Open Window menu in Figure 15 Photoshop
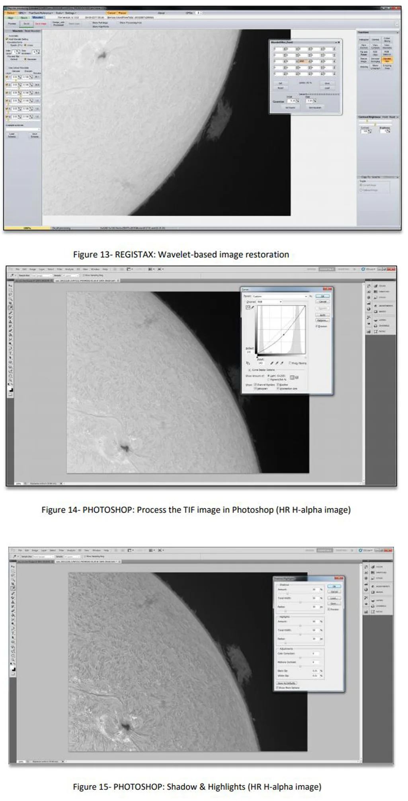The height and width of the screenshot is (801, 408). pyautogui.click(x=97, y=550)
